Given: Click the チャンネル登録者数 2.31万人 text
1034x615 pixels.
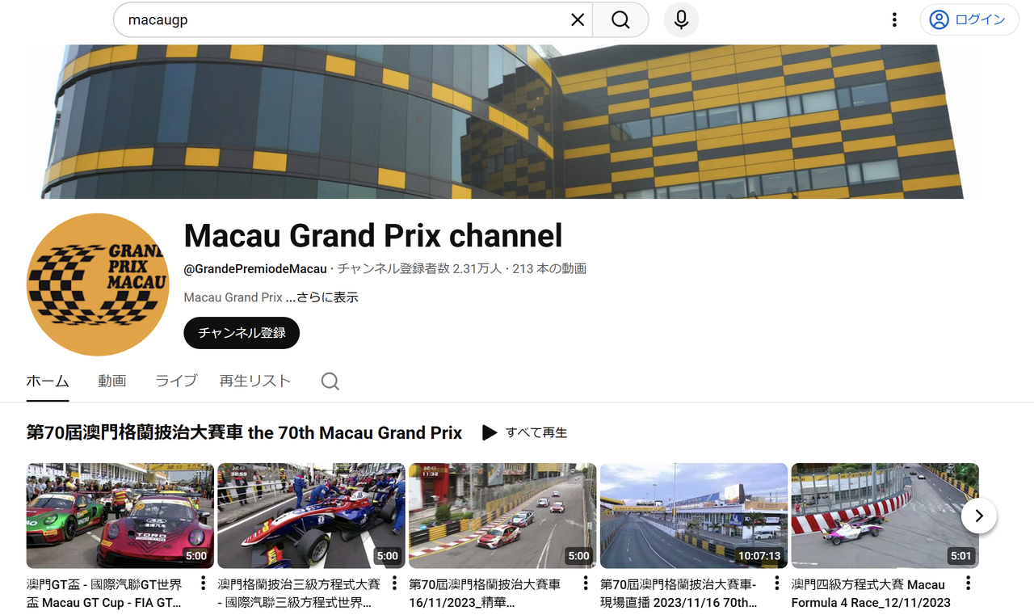Looking at the screenshot, I should tap(419, 268).
